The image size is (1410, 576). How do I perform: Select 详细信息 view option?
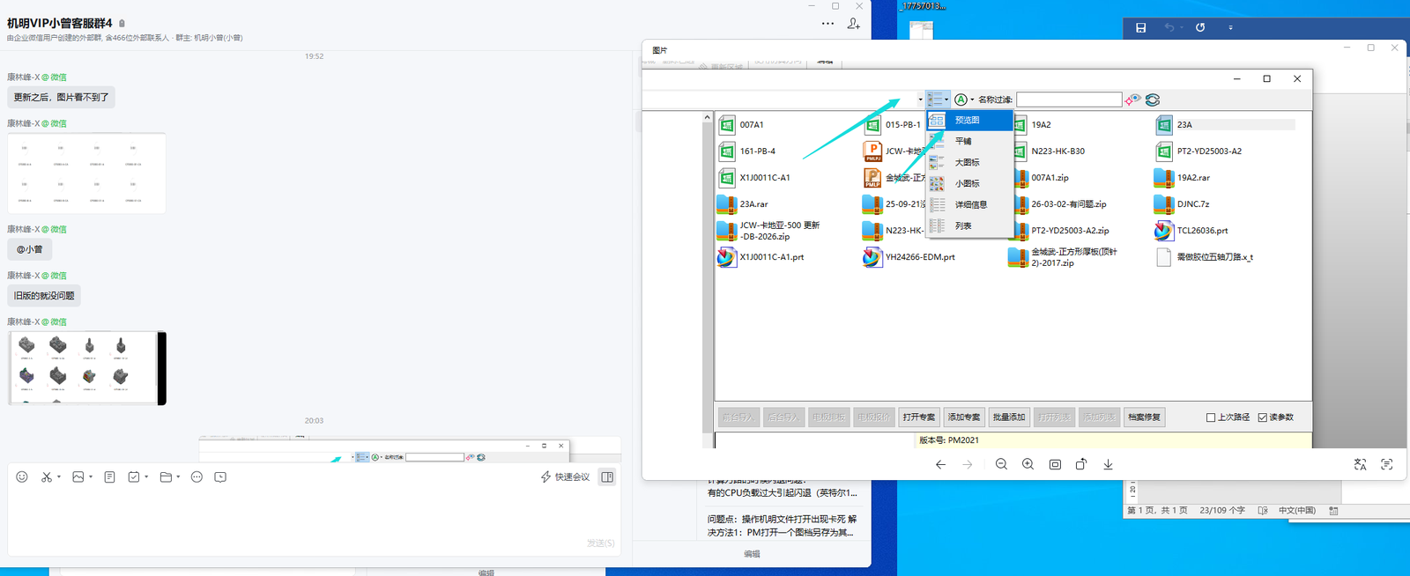pyautogui.click(x=968, y=204)
